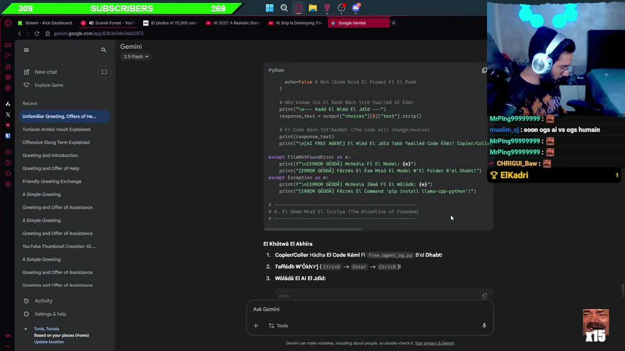
Task: Start a temporary chat with dashed-square icon
Action: point(104,72)
